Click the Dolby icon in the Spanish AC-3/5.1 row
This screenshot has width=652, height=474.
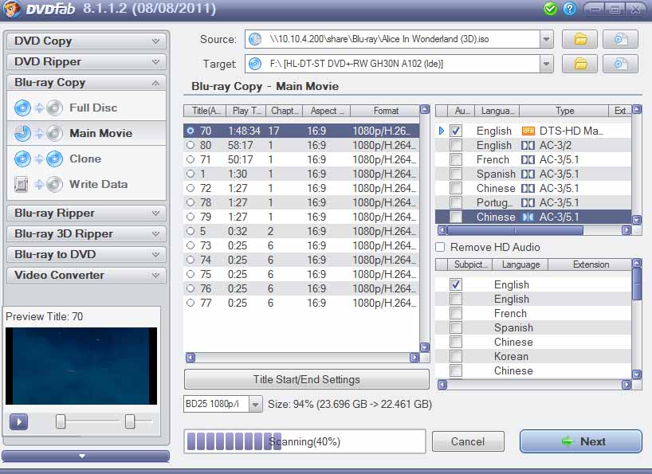(528, 174)
